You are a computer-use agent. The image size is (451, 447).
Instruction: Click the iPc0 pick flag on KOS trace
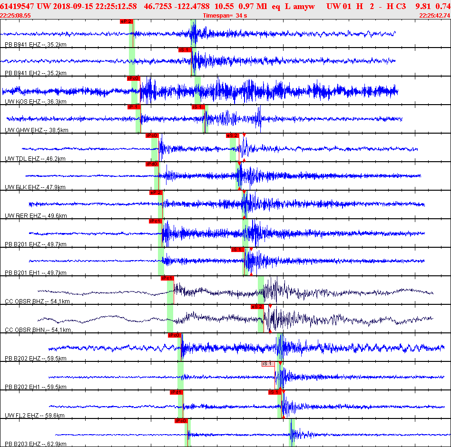click(134, 78)
